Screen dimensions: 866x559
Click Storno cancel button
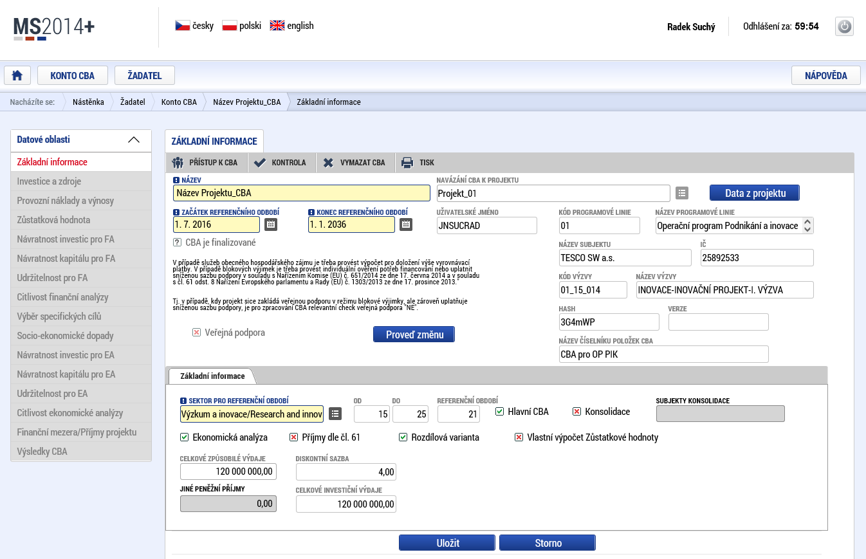(x=548, y=543)
